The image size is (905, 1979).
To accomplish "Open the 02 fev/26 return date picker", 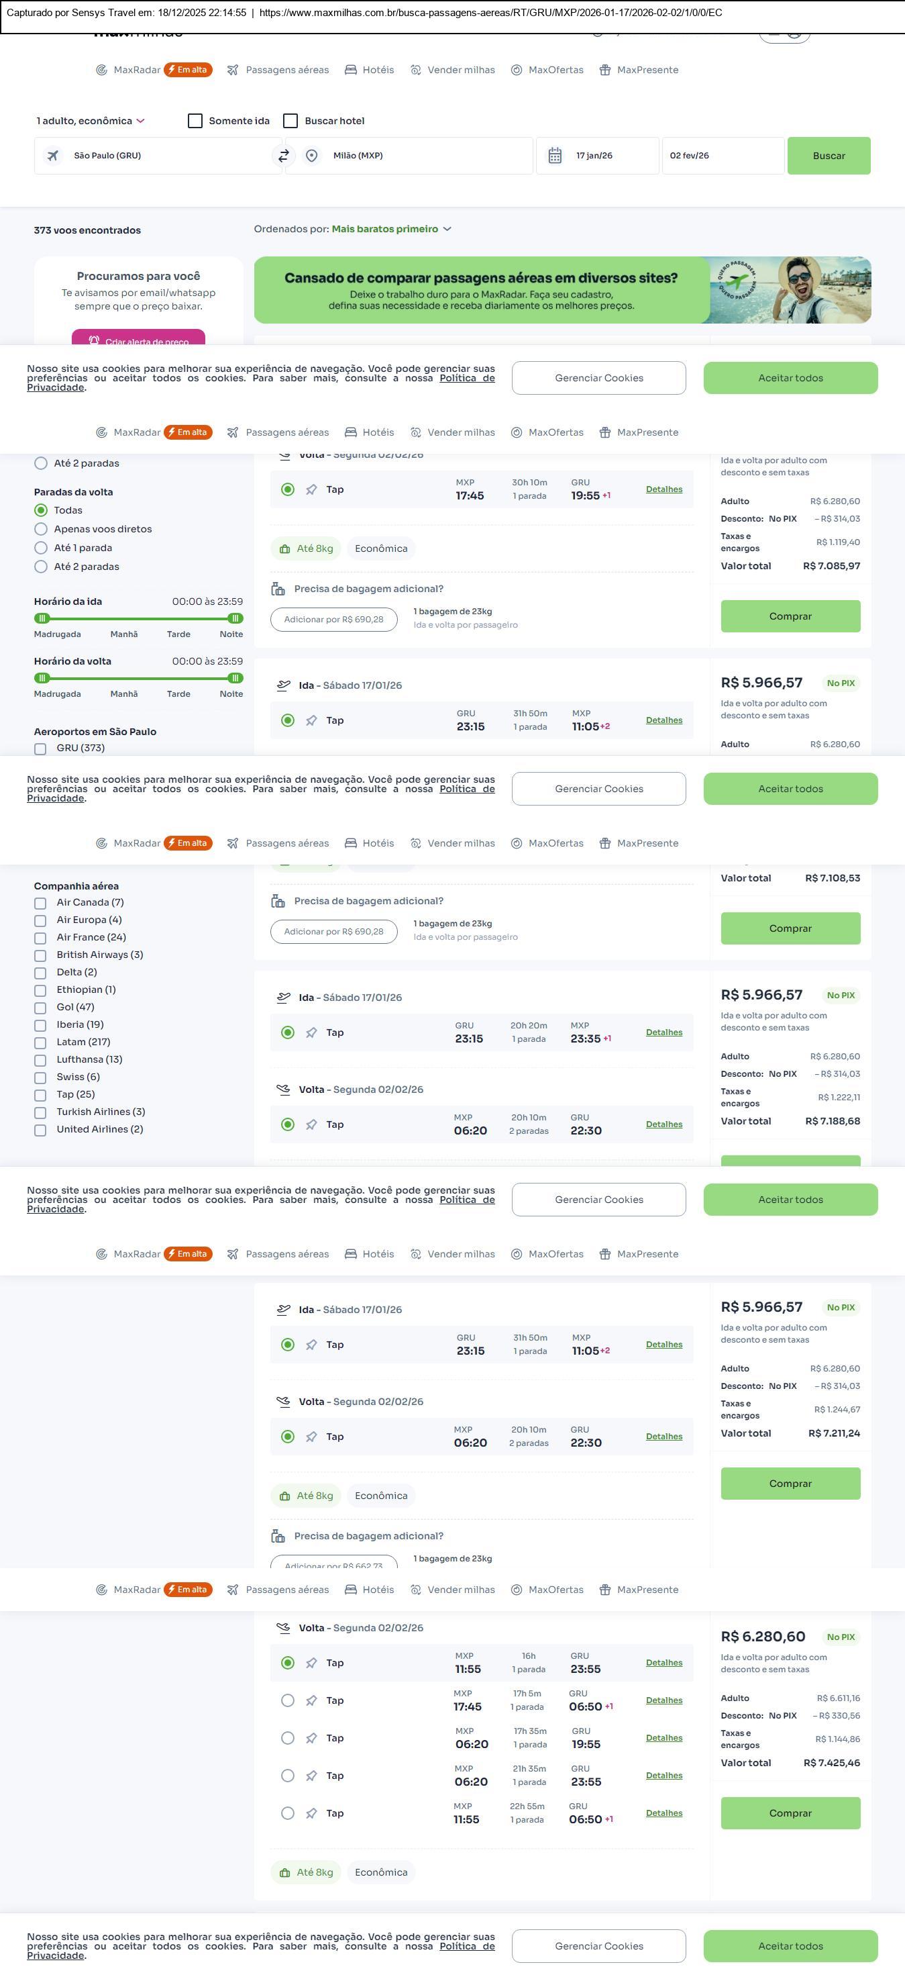I will [722, 156].
